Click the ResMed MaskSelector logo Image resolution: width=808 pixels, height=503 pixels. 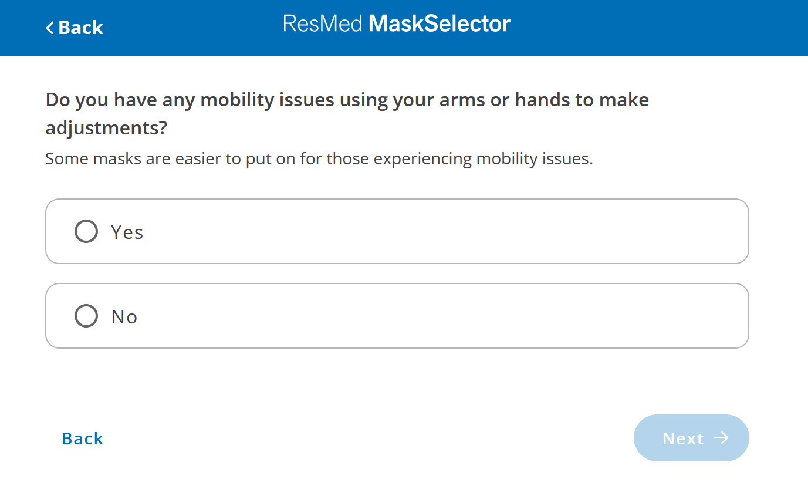(397, 23)
